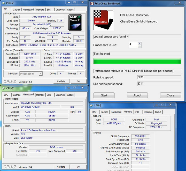Image resolution: width=186 pixels, height=171 pixels.
Task: Click the BIOS version value F7c
Action: tap(52, 134)
